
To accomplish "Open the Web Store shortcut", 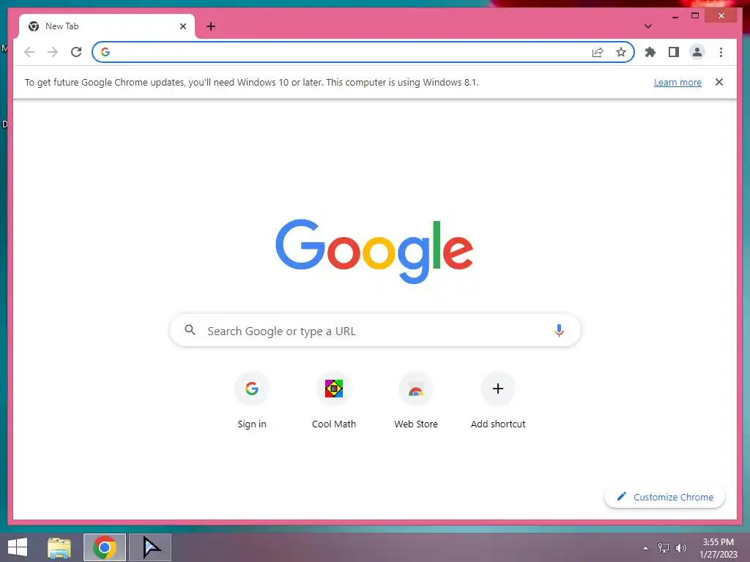I will coord(416,402).
